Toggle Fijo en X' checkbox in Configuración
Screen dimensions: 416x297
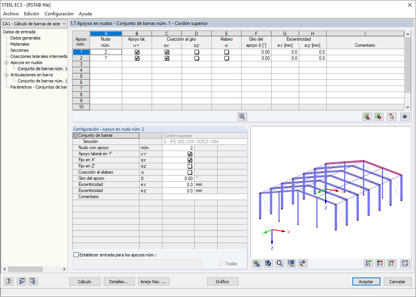point(190,160)
